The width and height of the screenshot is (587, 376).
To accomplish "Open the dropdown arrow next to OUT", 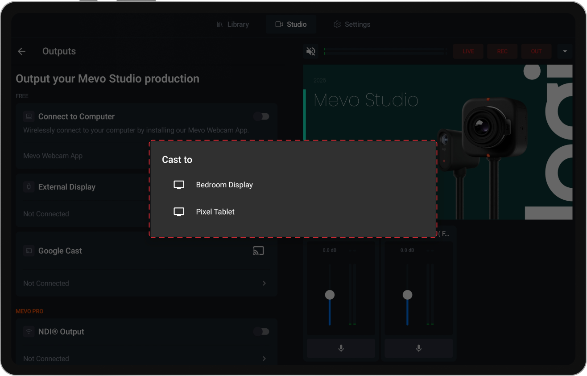I will click(x=565, y=51).
